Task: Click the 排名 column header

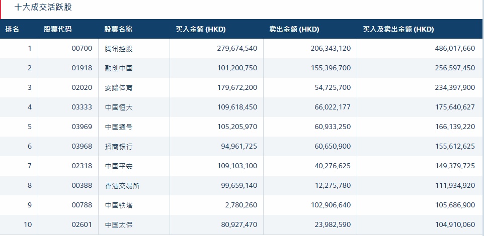Action: [x=12, y=29]
